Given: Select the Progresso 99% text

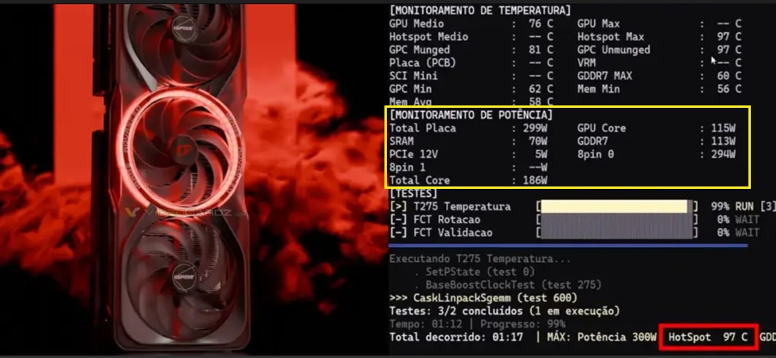Looking at the screenshot, I should click(x=523, y=324).
